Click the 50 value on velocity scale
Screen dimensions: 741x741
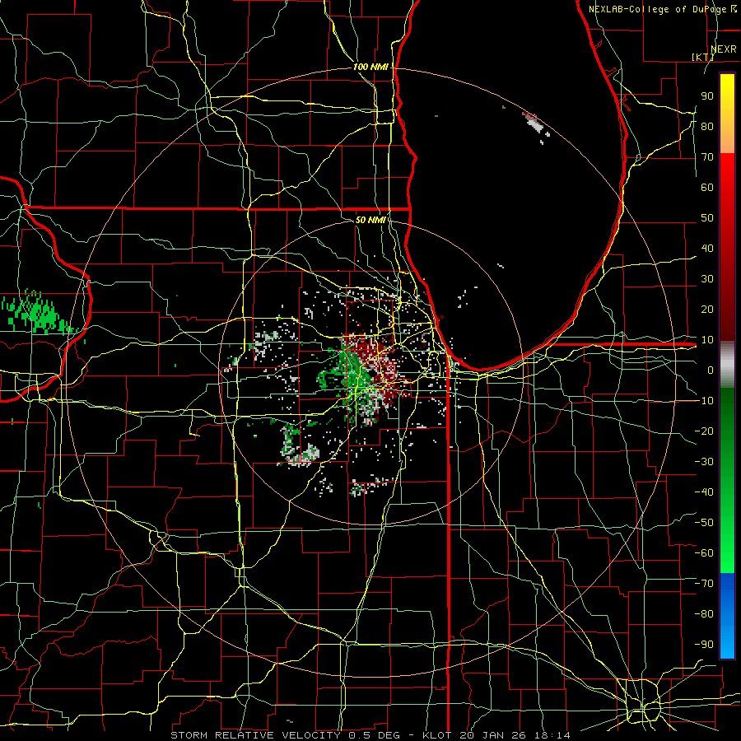click(707, 218)
